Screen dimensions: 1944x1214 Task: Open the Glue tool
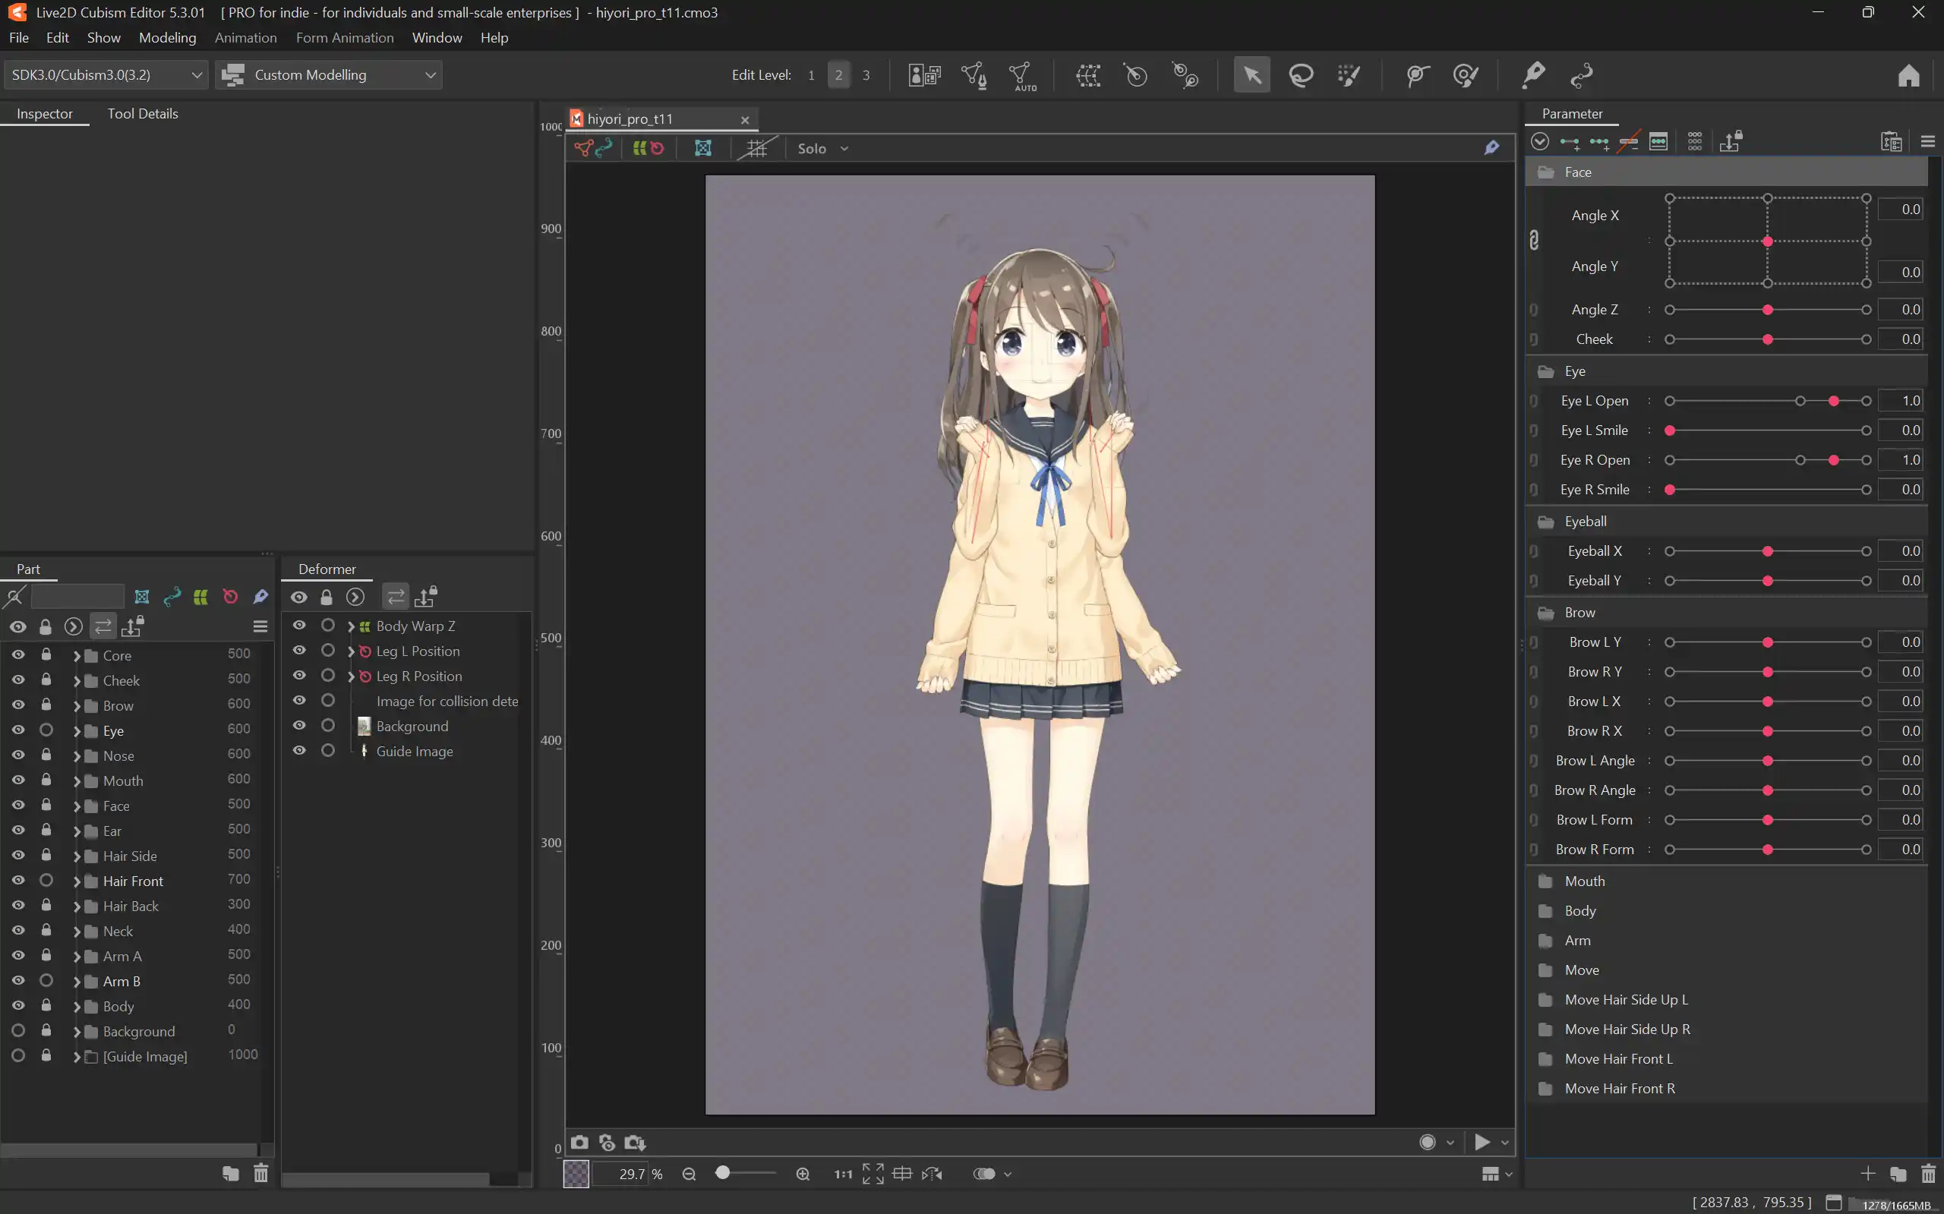click(x=1533, y=74)
